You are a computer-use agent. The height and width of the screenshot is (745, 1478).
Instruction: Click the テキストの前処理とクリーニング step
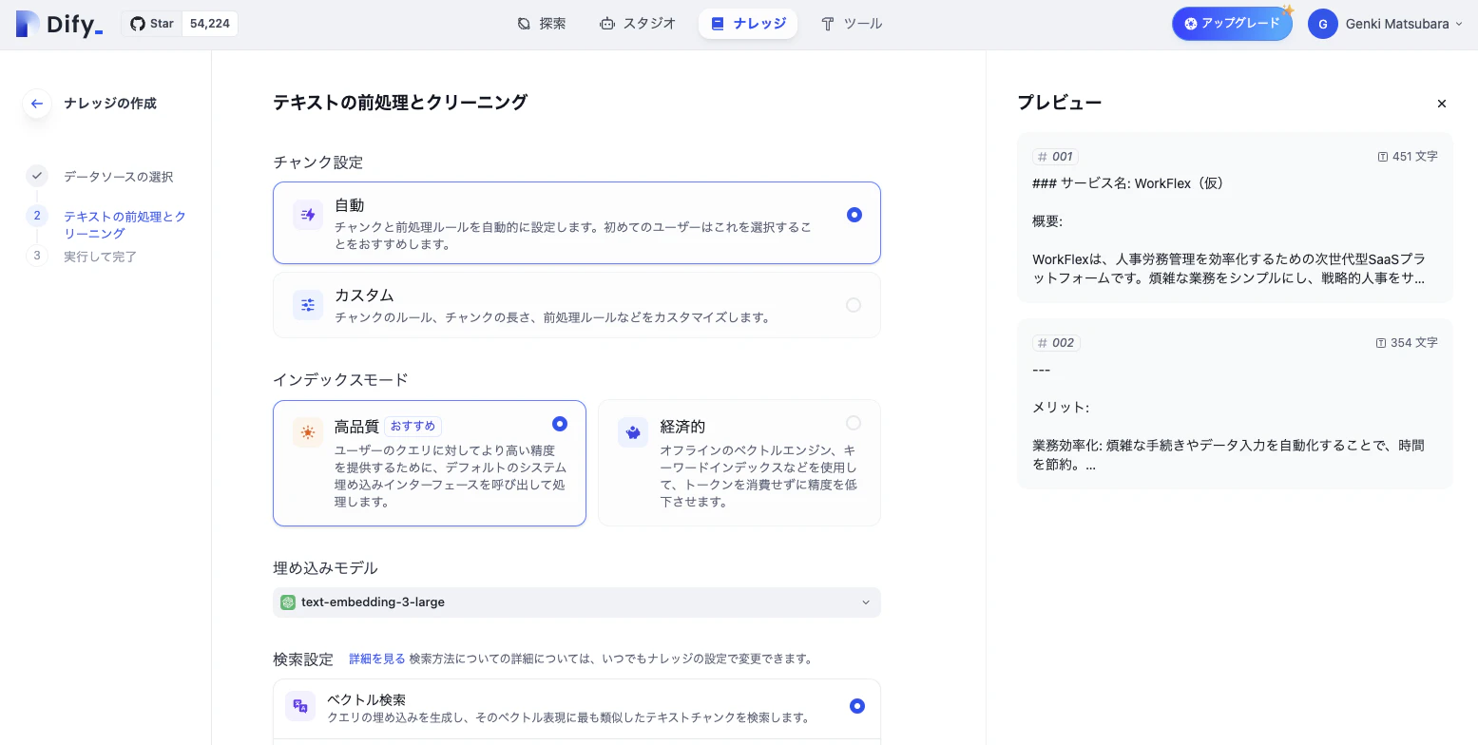coord(125,224)
